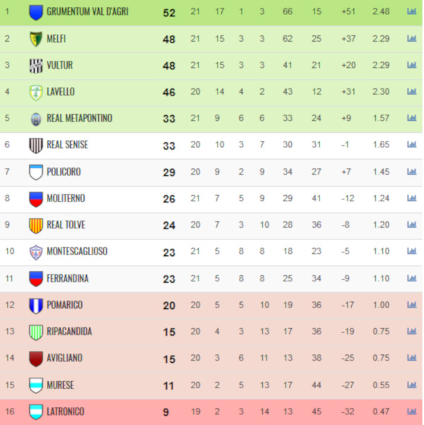Click the Latronico row chart icon
The width and height of the screenshot is (424, 425).
click(x=411, y=412)
